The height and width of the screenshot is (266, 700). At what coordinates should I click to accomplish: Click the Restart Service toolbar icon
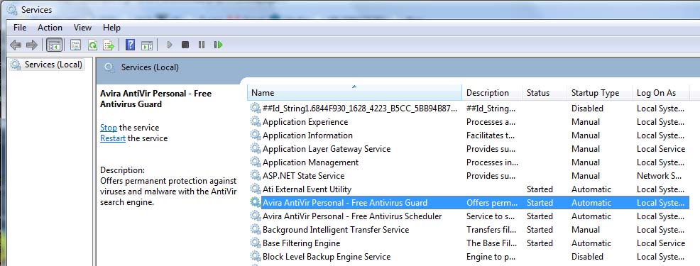(218, 45)
